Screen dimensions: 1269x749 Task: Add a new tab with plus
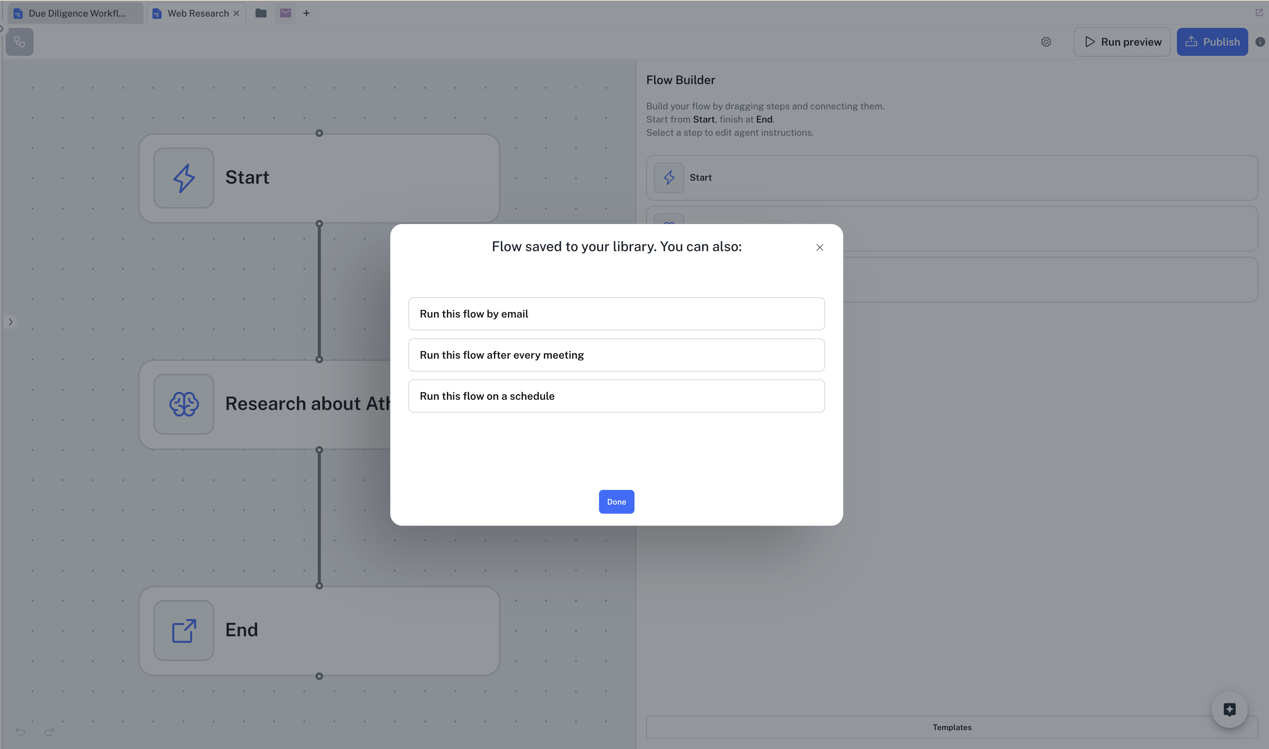coord(306,13)
